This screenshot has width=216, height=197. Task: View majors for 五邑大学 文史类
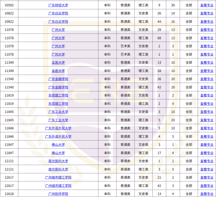[x=207, y=63]
